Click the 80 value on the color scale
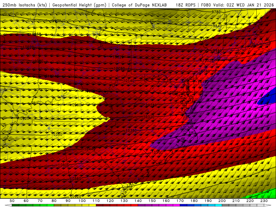Image resolution: width=276 pixels, height=207 pixels. [x=54, y=201]
